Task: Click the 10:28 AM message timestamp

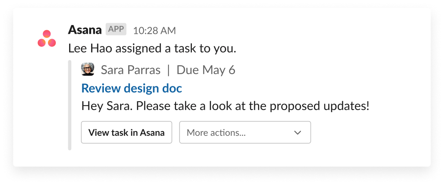Action: click(154, 31)
